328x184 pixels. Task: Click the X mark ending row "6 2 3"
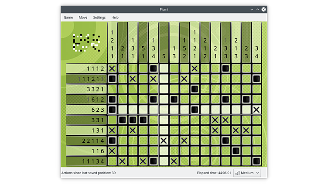256,110
